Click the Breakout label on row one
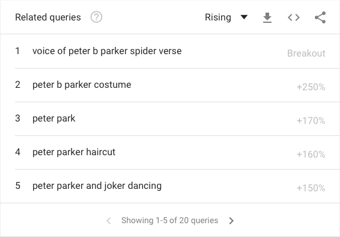 [x=306, y=53]
